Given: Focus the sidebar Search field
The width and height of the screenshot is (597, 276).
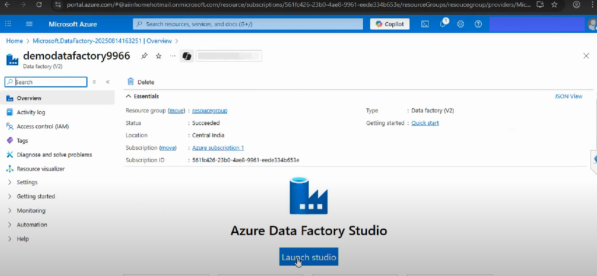Looking at the screenshot, I should click(46, 82).
